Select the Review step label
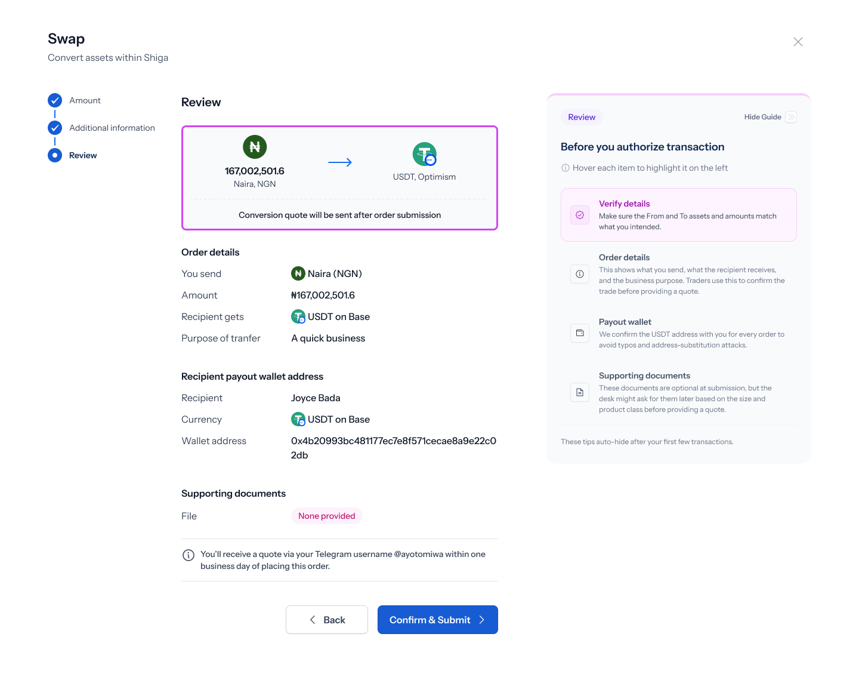 click(83, 155)
